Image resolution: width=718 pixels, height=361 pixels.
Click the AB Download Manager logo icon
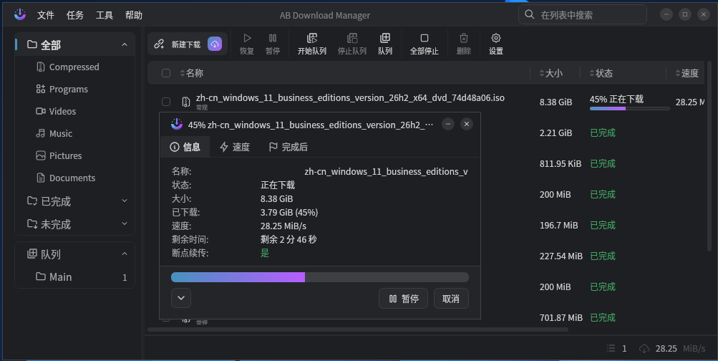[x=20, y=14]
